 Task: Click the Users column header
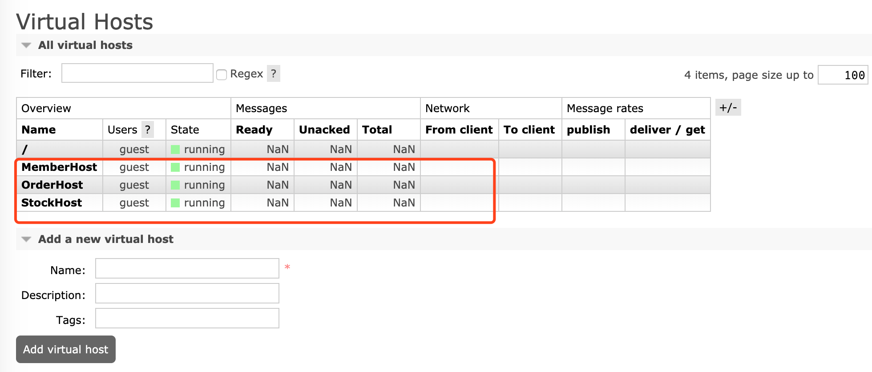coord(122,129)
